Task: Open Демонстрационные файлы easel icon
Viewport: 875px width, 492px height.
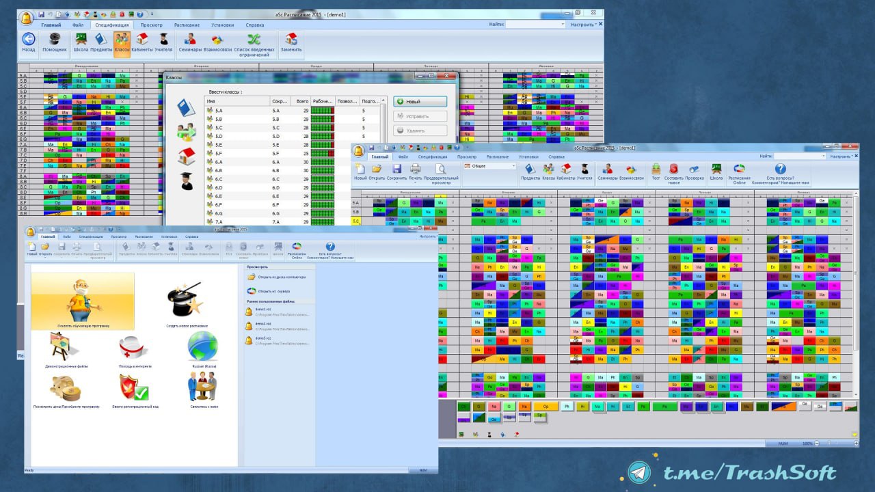Action: pyautogui.click(x=66, y=346)
